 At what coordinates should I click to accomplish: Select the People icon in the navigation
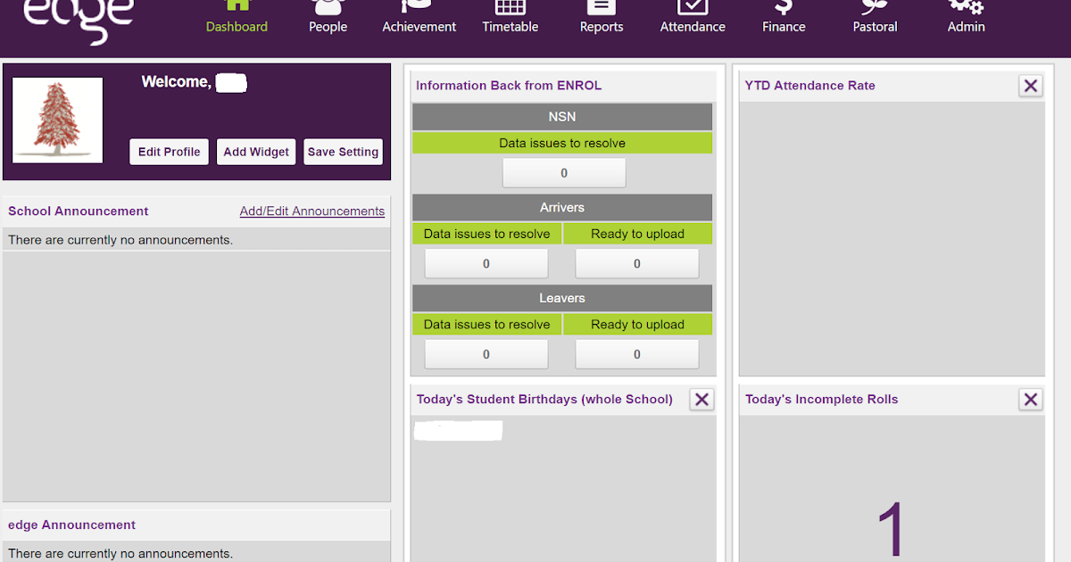[x=328, y=6]
